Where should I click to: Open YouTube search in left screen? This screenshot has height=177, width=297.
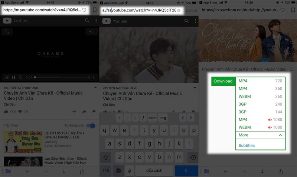point(87,21)
